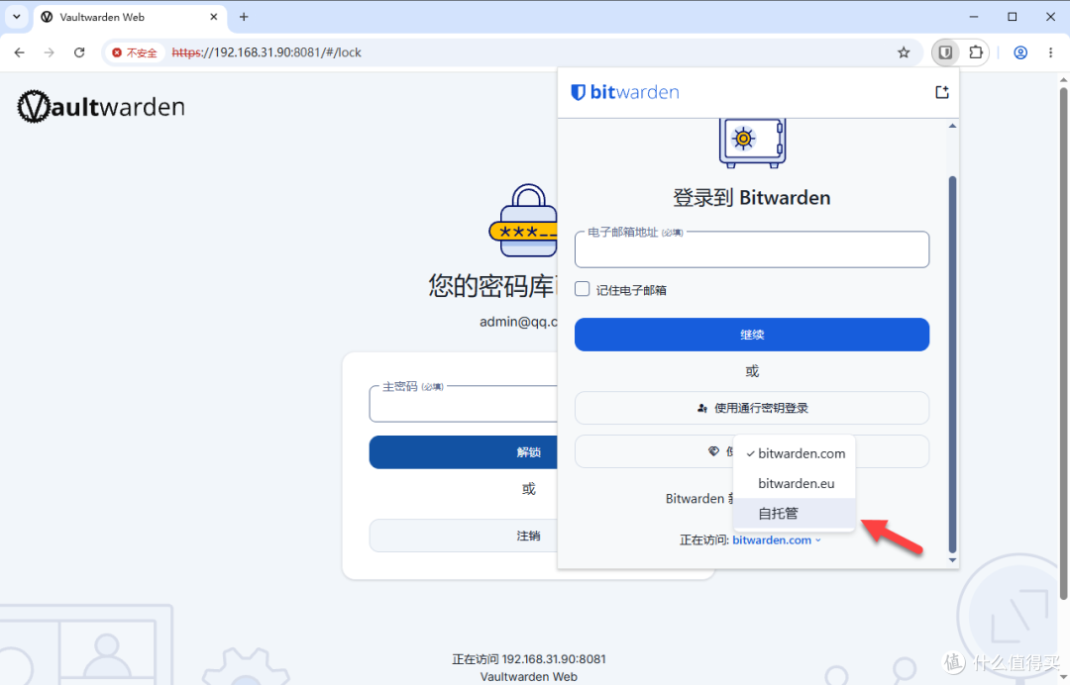Maximize the Chrome window
Screen dimensions: 1070x685
[x=1012, y=17]
